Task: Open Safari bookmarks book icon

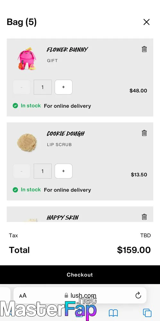Action: pos(113,313)
